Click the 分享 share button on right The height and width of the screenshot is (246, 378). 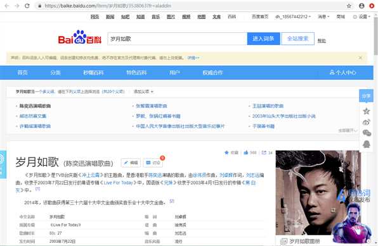click(x=366, y=95)
